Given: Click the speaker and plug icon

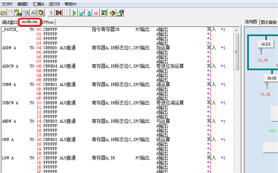Looking at the screenshot, I should (113, 13).
